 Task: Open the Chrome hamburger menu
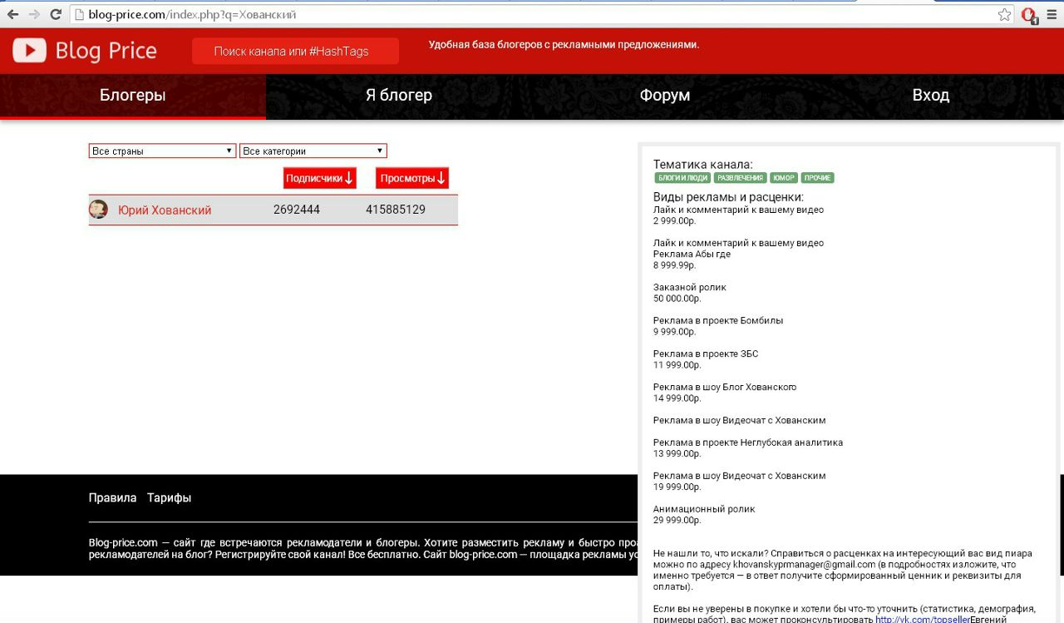point(1052,14)
